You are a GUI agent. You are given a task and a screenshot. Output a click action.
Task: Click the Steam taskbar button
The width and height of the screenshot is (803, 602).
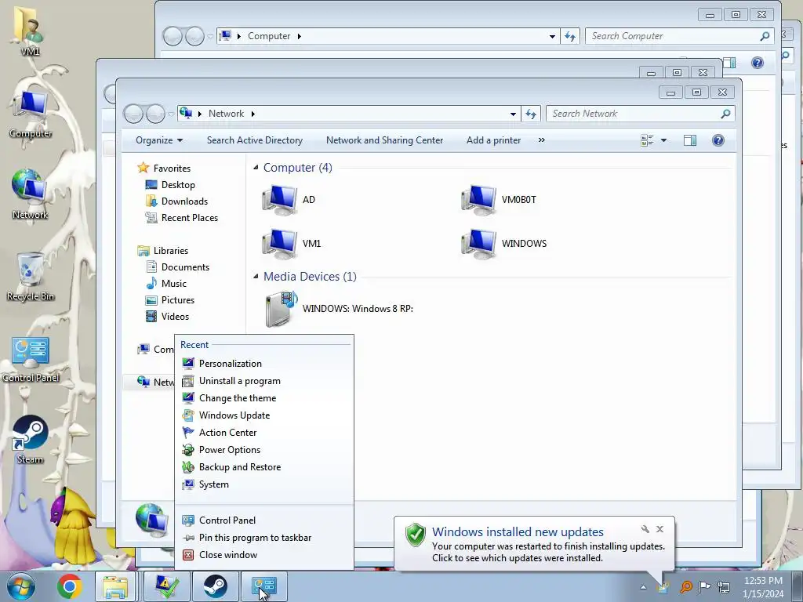[x=215, y=586]
